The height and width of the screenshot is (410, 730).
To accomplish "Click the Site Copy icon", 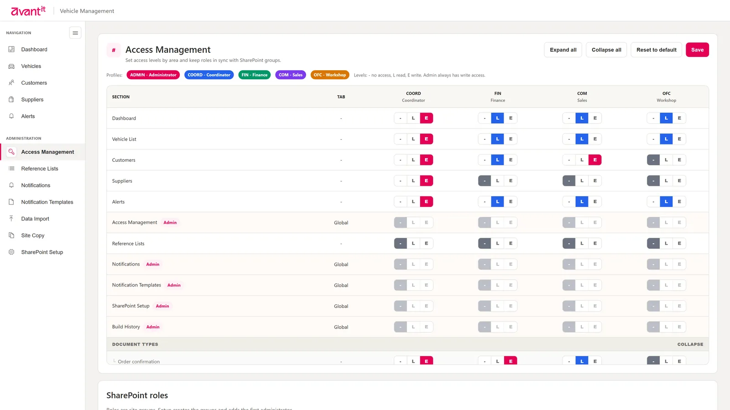I will click(11, 236).
